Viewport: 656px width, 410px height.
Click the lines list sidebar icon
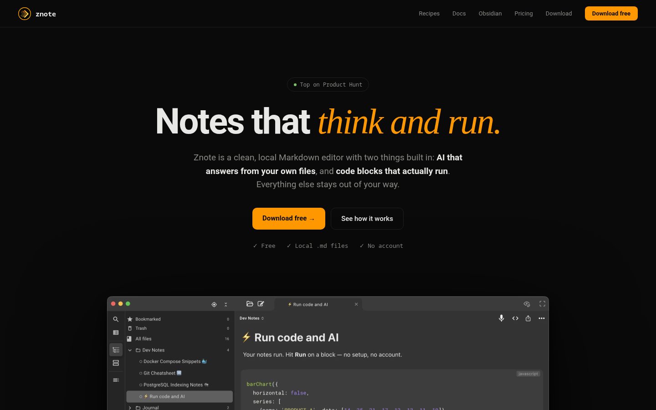coord(116,380)
